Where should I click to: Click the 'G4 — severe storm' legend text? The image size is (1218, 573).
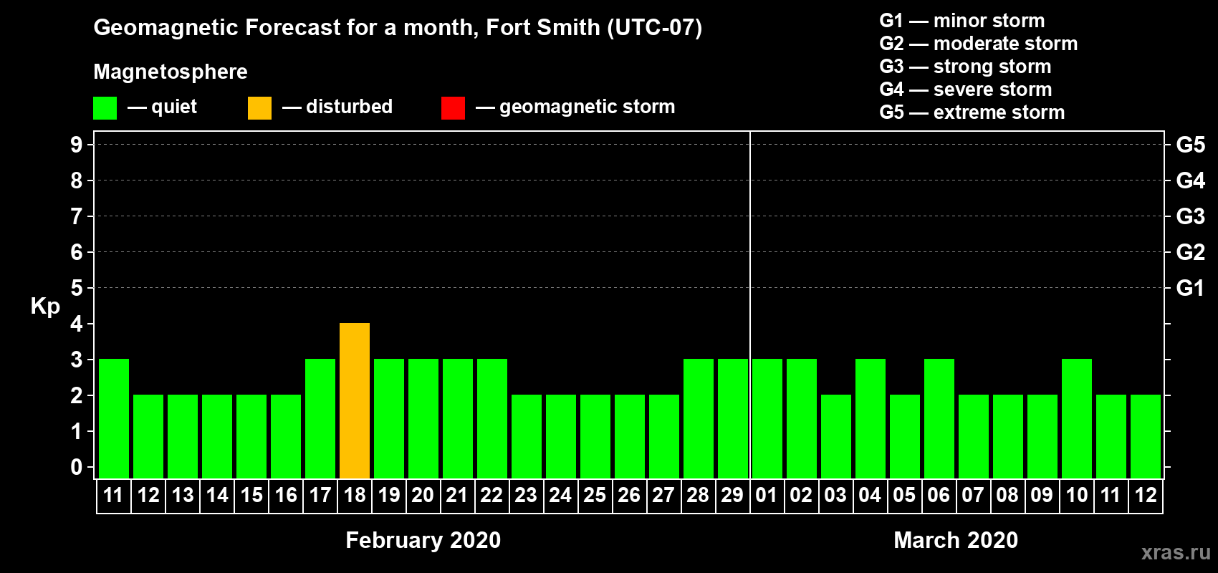click(966, 90)
